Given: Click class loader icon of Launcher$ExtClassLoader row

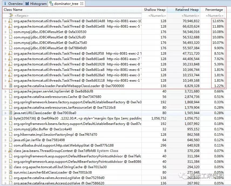Looking at the screenshot, I should (x=11, y=172).
